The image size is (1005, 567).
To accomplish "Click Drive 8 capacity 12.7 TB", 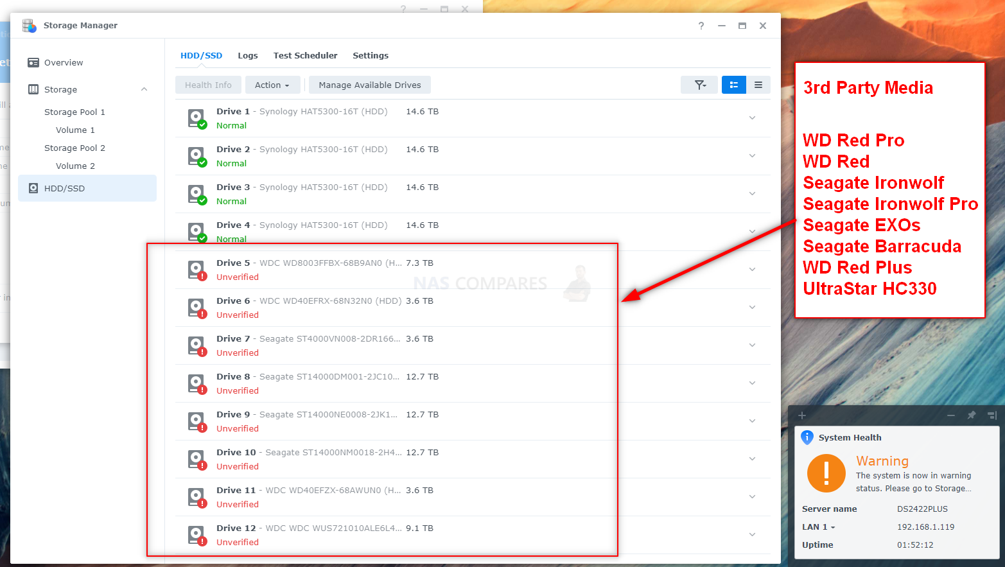I will pyautogui.click(x=423, y=377).
